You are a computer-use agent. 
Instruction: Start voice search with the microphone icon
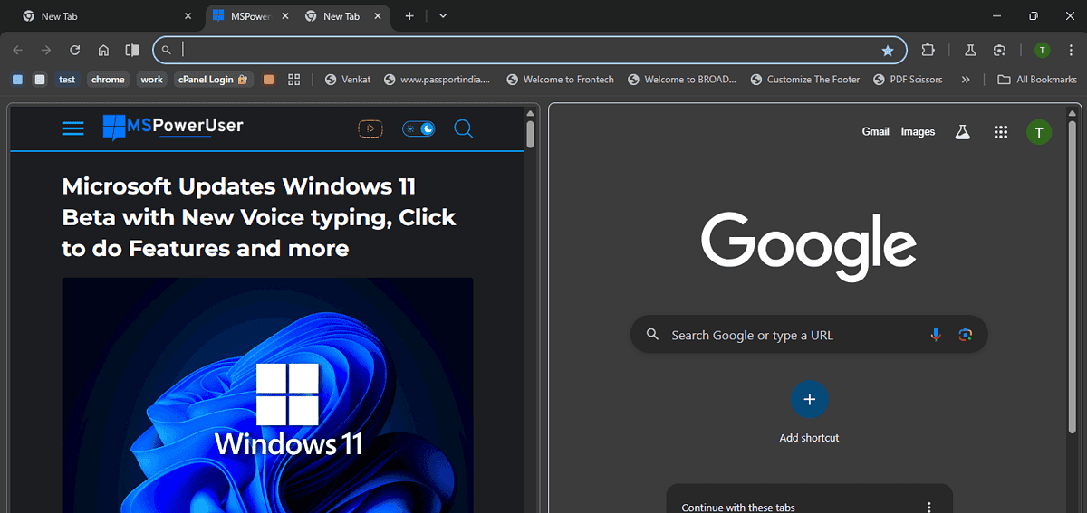[x=936, y=335]
